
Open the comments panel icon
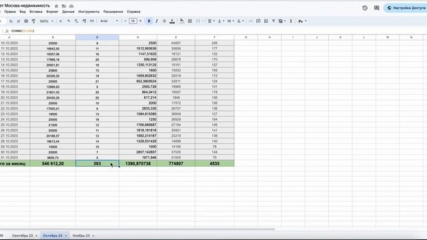[376, 8]
